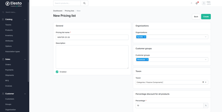Open the Taxon dropdown arrow

pyautogui.click(x=206, y=82)
